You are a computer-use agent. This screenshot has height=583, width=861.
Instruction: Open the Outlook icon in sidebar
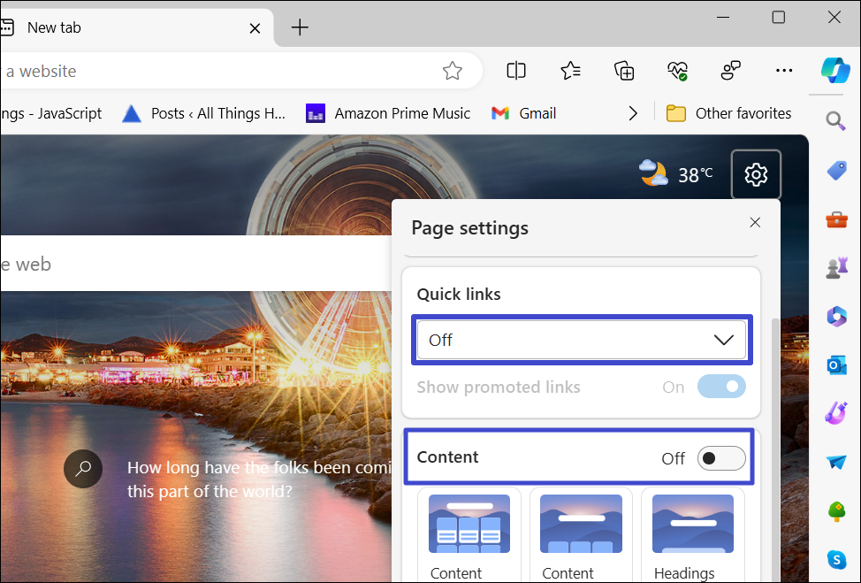pyautogui.click(x=836, y=364)
